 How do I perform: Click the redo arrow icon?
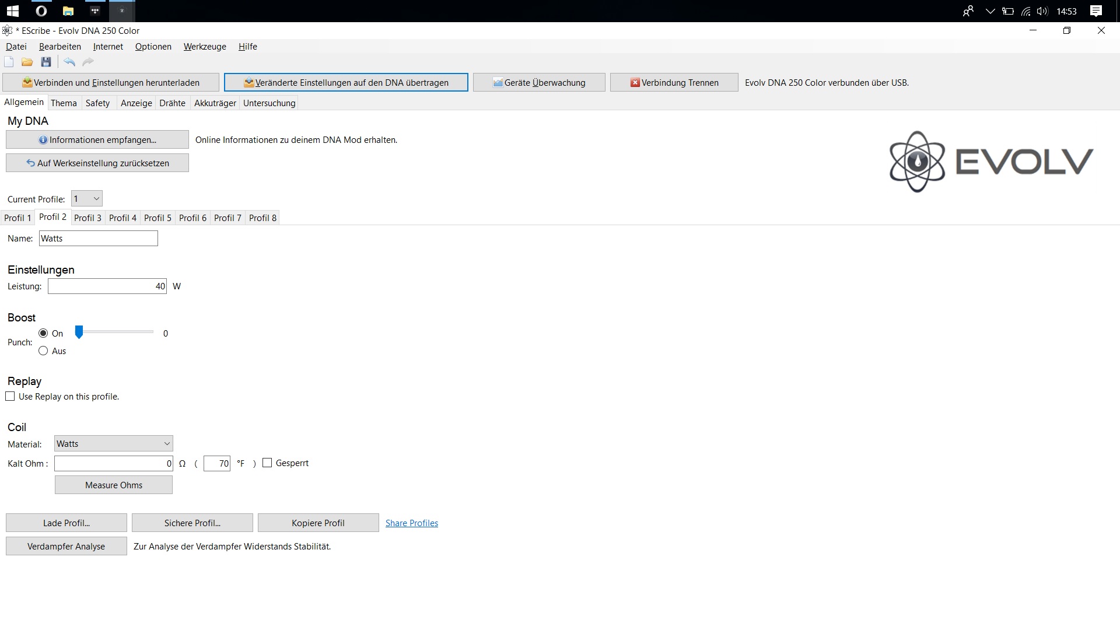coord(88,62)
